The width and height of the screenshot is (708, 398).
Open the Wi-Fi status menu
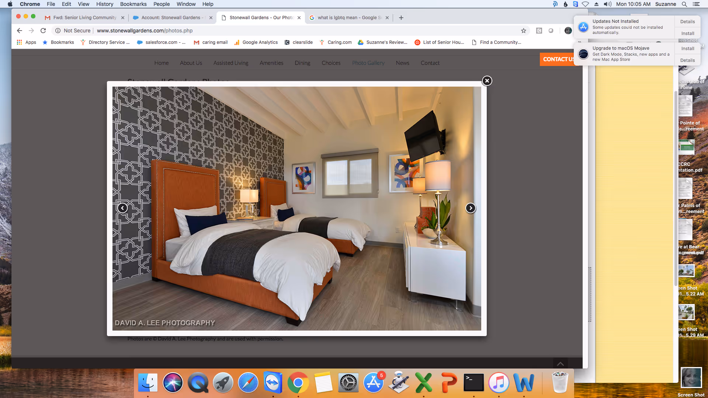click(586, 4)
